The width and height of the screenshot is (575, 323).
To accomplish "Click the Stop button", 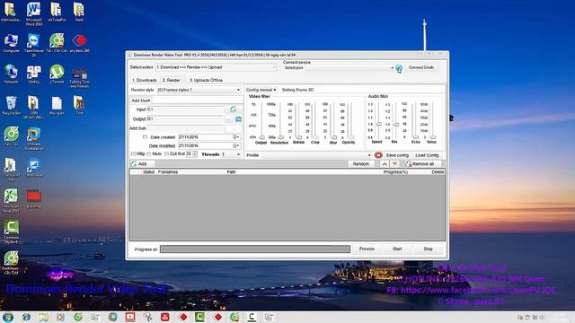I will coord(428,249).
